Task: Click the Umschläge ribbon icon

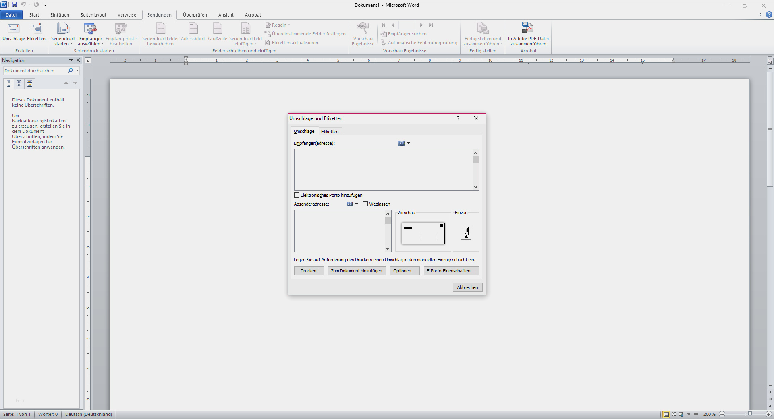Action: click(13, 32)
